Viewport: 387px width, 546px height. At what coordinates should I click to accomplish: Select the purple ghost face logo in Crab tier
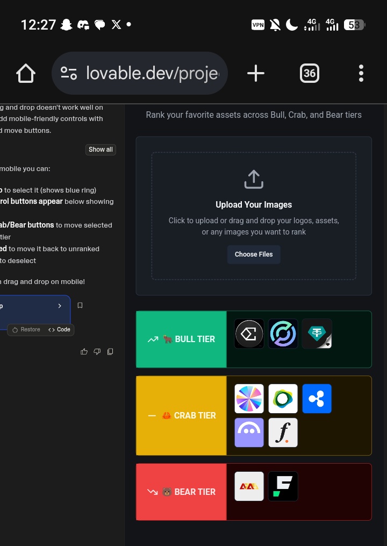click(x=249, y=432)
